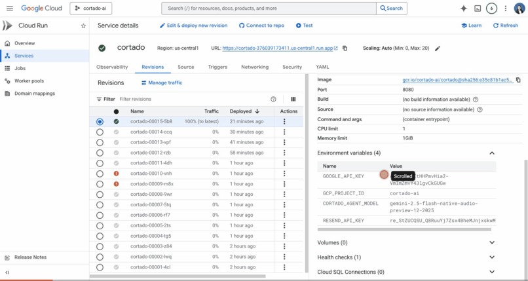Show help for Build information

tap(476, 100)
